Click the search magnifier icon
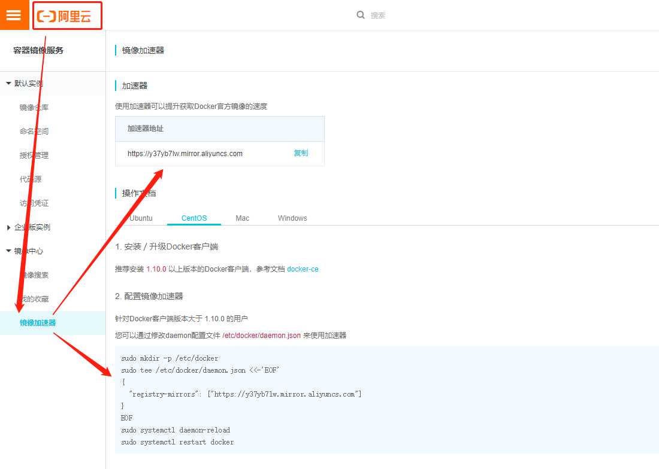The width and height of the screenshot is (659, 469). click(360, 15)
